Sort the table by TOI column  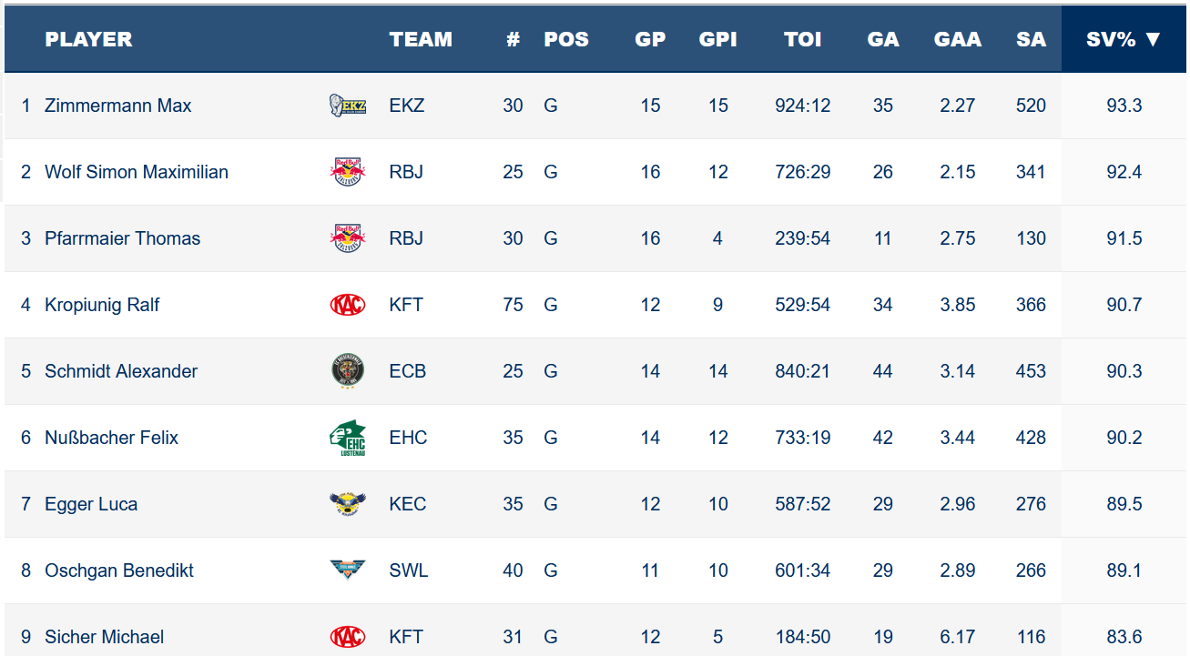coord(802,39)
